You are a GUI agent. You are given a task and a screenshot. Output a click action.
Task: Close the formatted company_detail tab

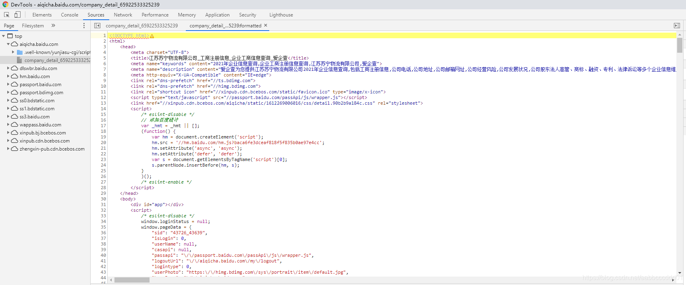[266, 25]
